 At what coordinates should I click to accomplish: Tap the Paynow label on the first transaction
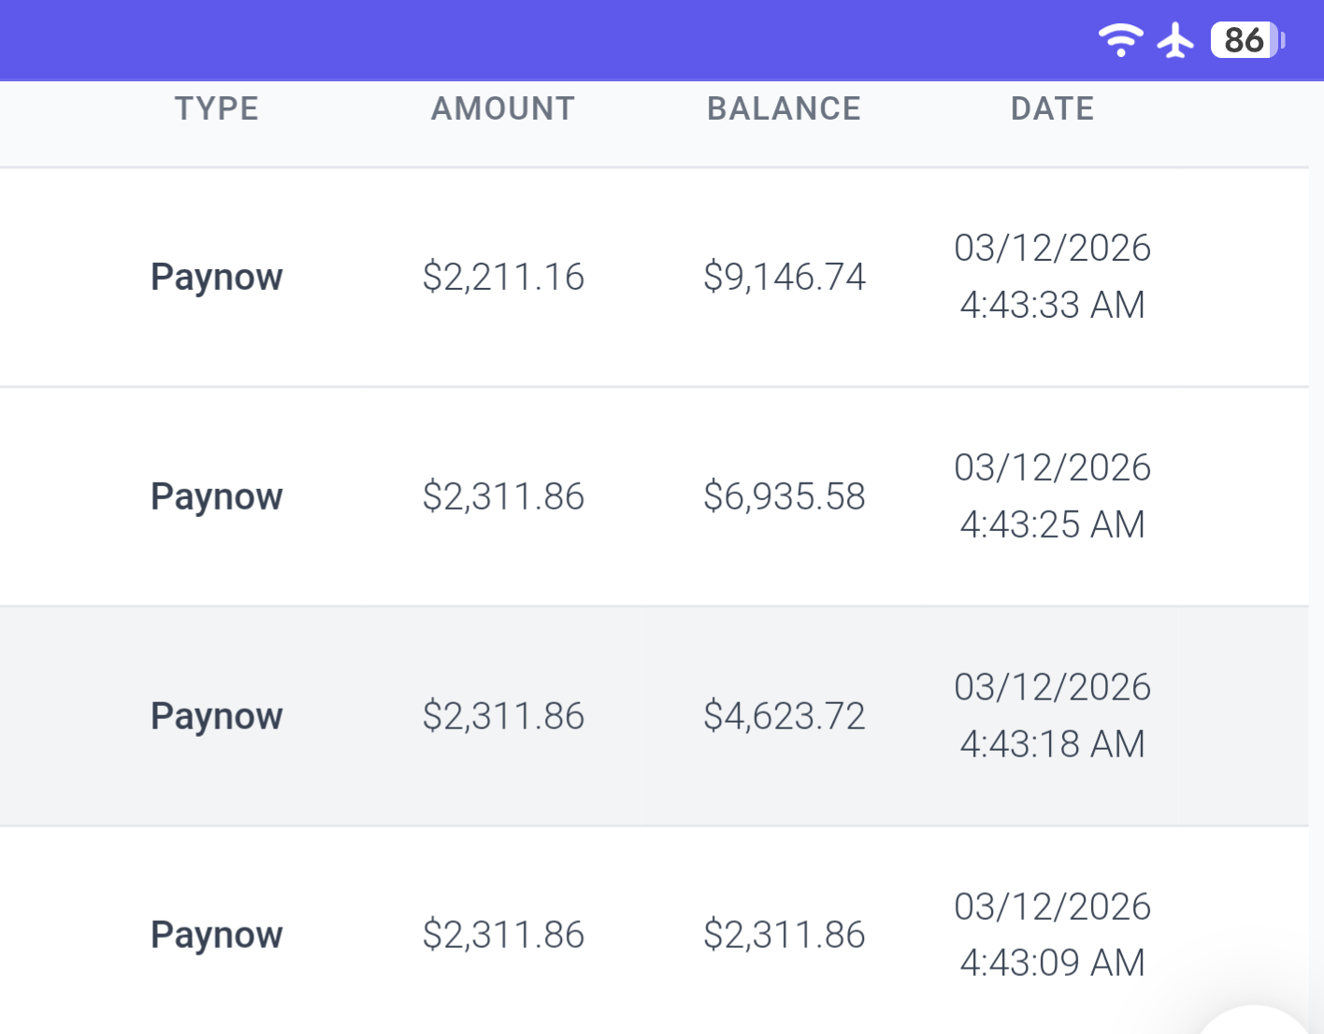pos(216,277)
